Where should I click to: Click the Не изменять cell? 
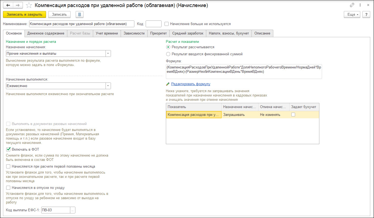274,115
